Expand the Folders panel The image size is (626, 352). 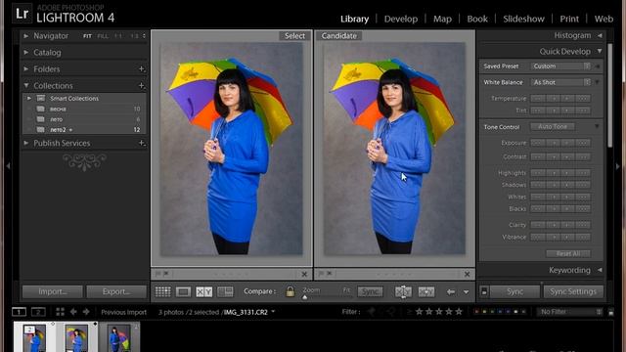click(26, 69)
